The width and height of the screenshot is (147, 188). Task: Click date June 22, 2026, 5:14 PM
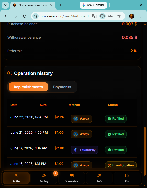coord(29,117)
